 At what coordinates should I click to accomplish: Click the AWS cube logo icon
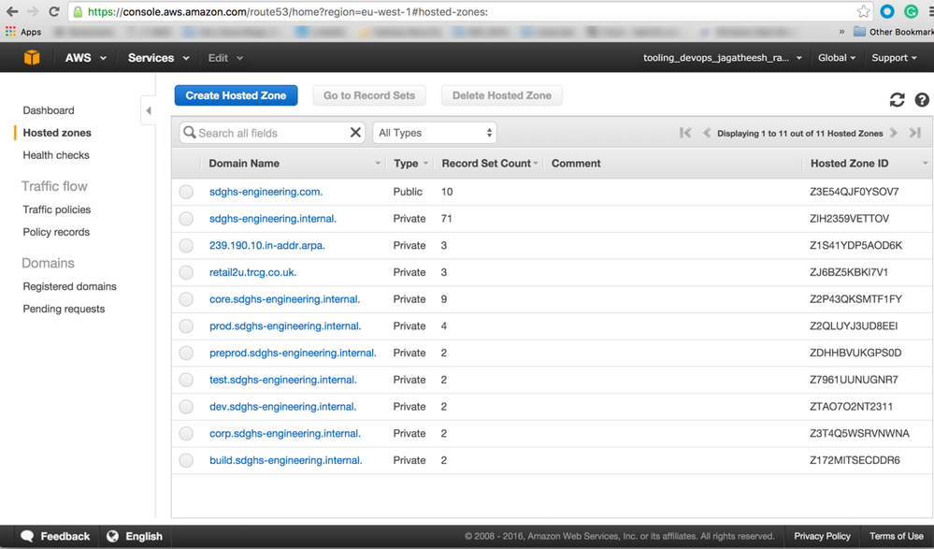click(x=32, y=58)
